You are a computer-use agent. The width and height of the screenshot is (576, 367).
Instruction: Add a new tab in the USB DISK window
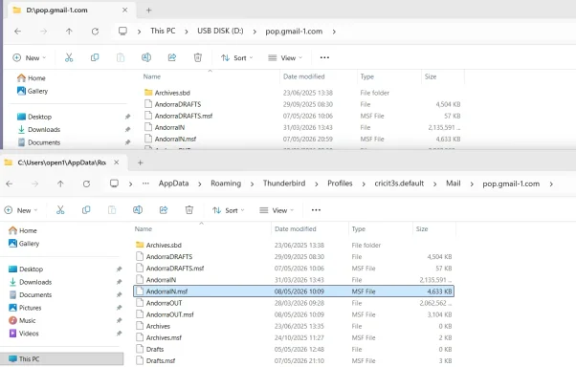(x=148, y=11)
